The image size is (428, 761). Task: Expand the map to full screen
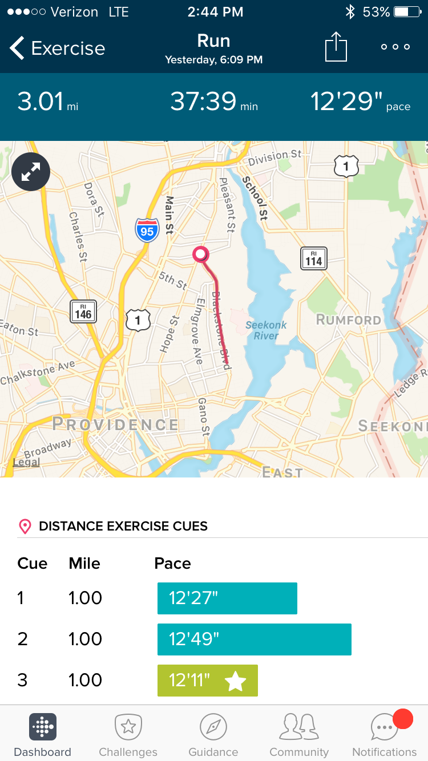pos(31,172)
